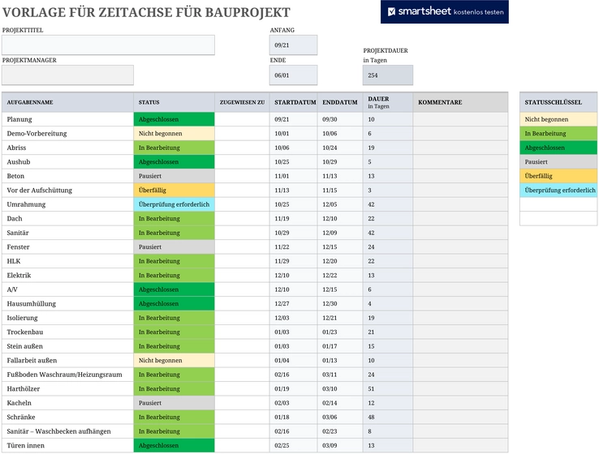Screen dimensions: 599x454
Task: Select the HLK task name cell
Action: (67, 261)
